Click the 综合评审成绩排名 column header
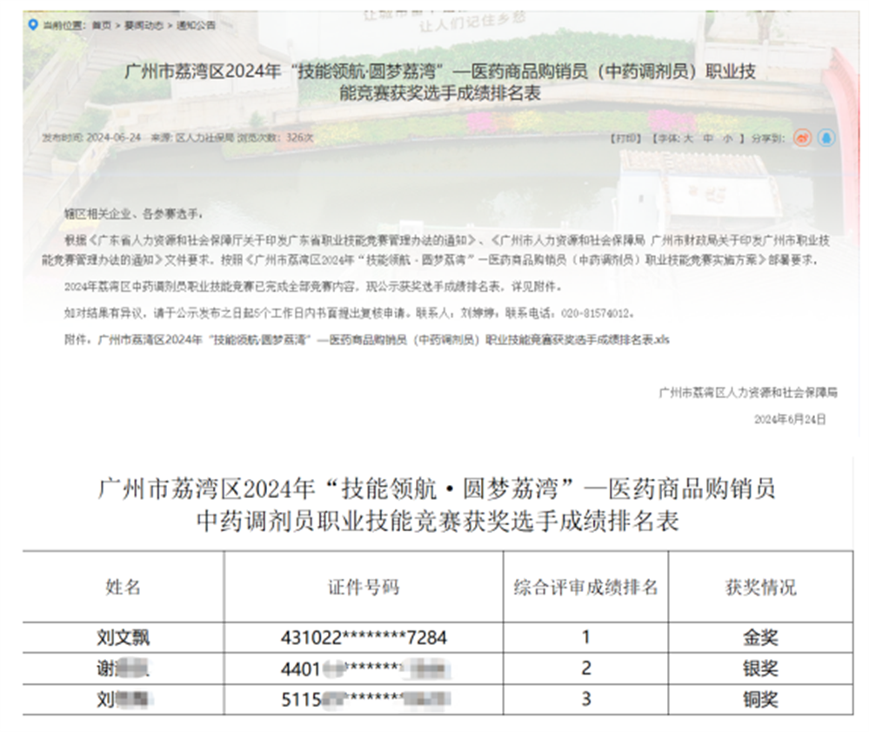The height and width of the screenshot is (732, 869). click(585, 587)
